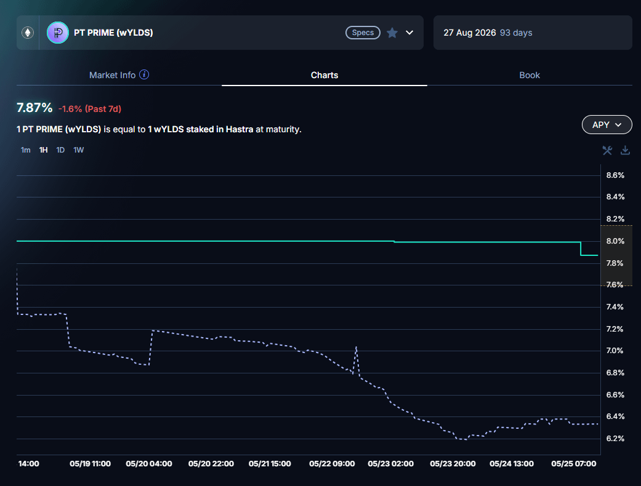Select the 1D chart interval
The width and height of the screenshot is (641, 486).
(x=60, y=150)
